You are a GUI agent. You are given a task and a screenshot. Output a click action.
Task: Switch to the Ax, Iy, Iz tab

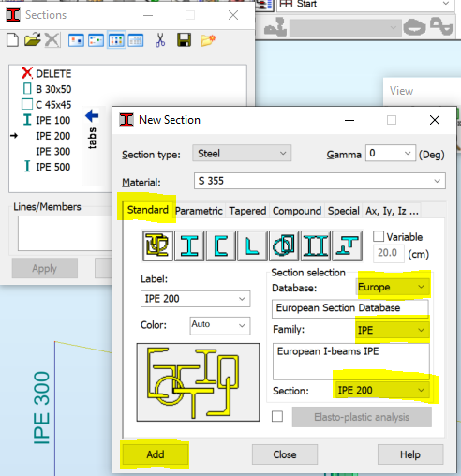(x=392, y=211)
